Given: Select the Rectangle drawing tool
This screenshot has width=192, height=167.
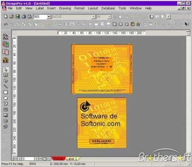Looking at the screenshot, I should click(x=6, y=92).
